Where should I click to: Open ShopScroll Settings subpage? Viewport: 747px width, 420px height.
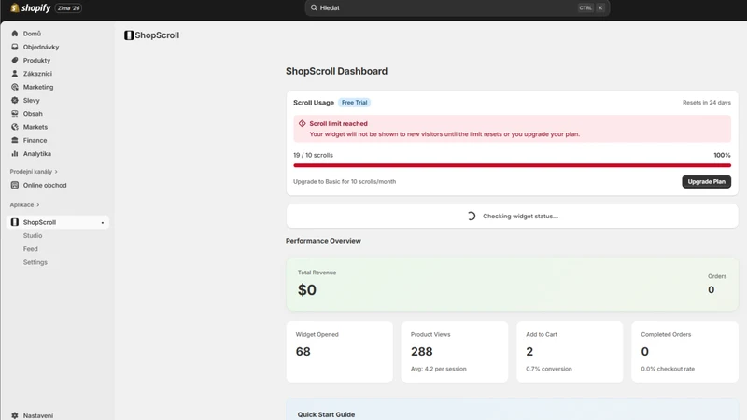35,262
